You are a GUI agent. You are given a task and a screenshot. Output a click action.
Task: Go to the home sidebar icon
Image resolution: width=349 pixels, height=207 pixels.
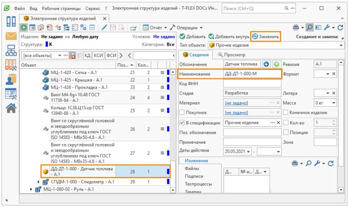coord(11,108)
